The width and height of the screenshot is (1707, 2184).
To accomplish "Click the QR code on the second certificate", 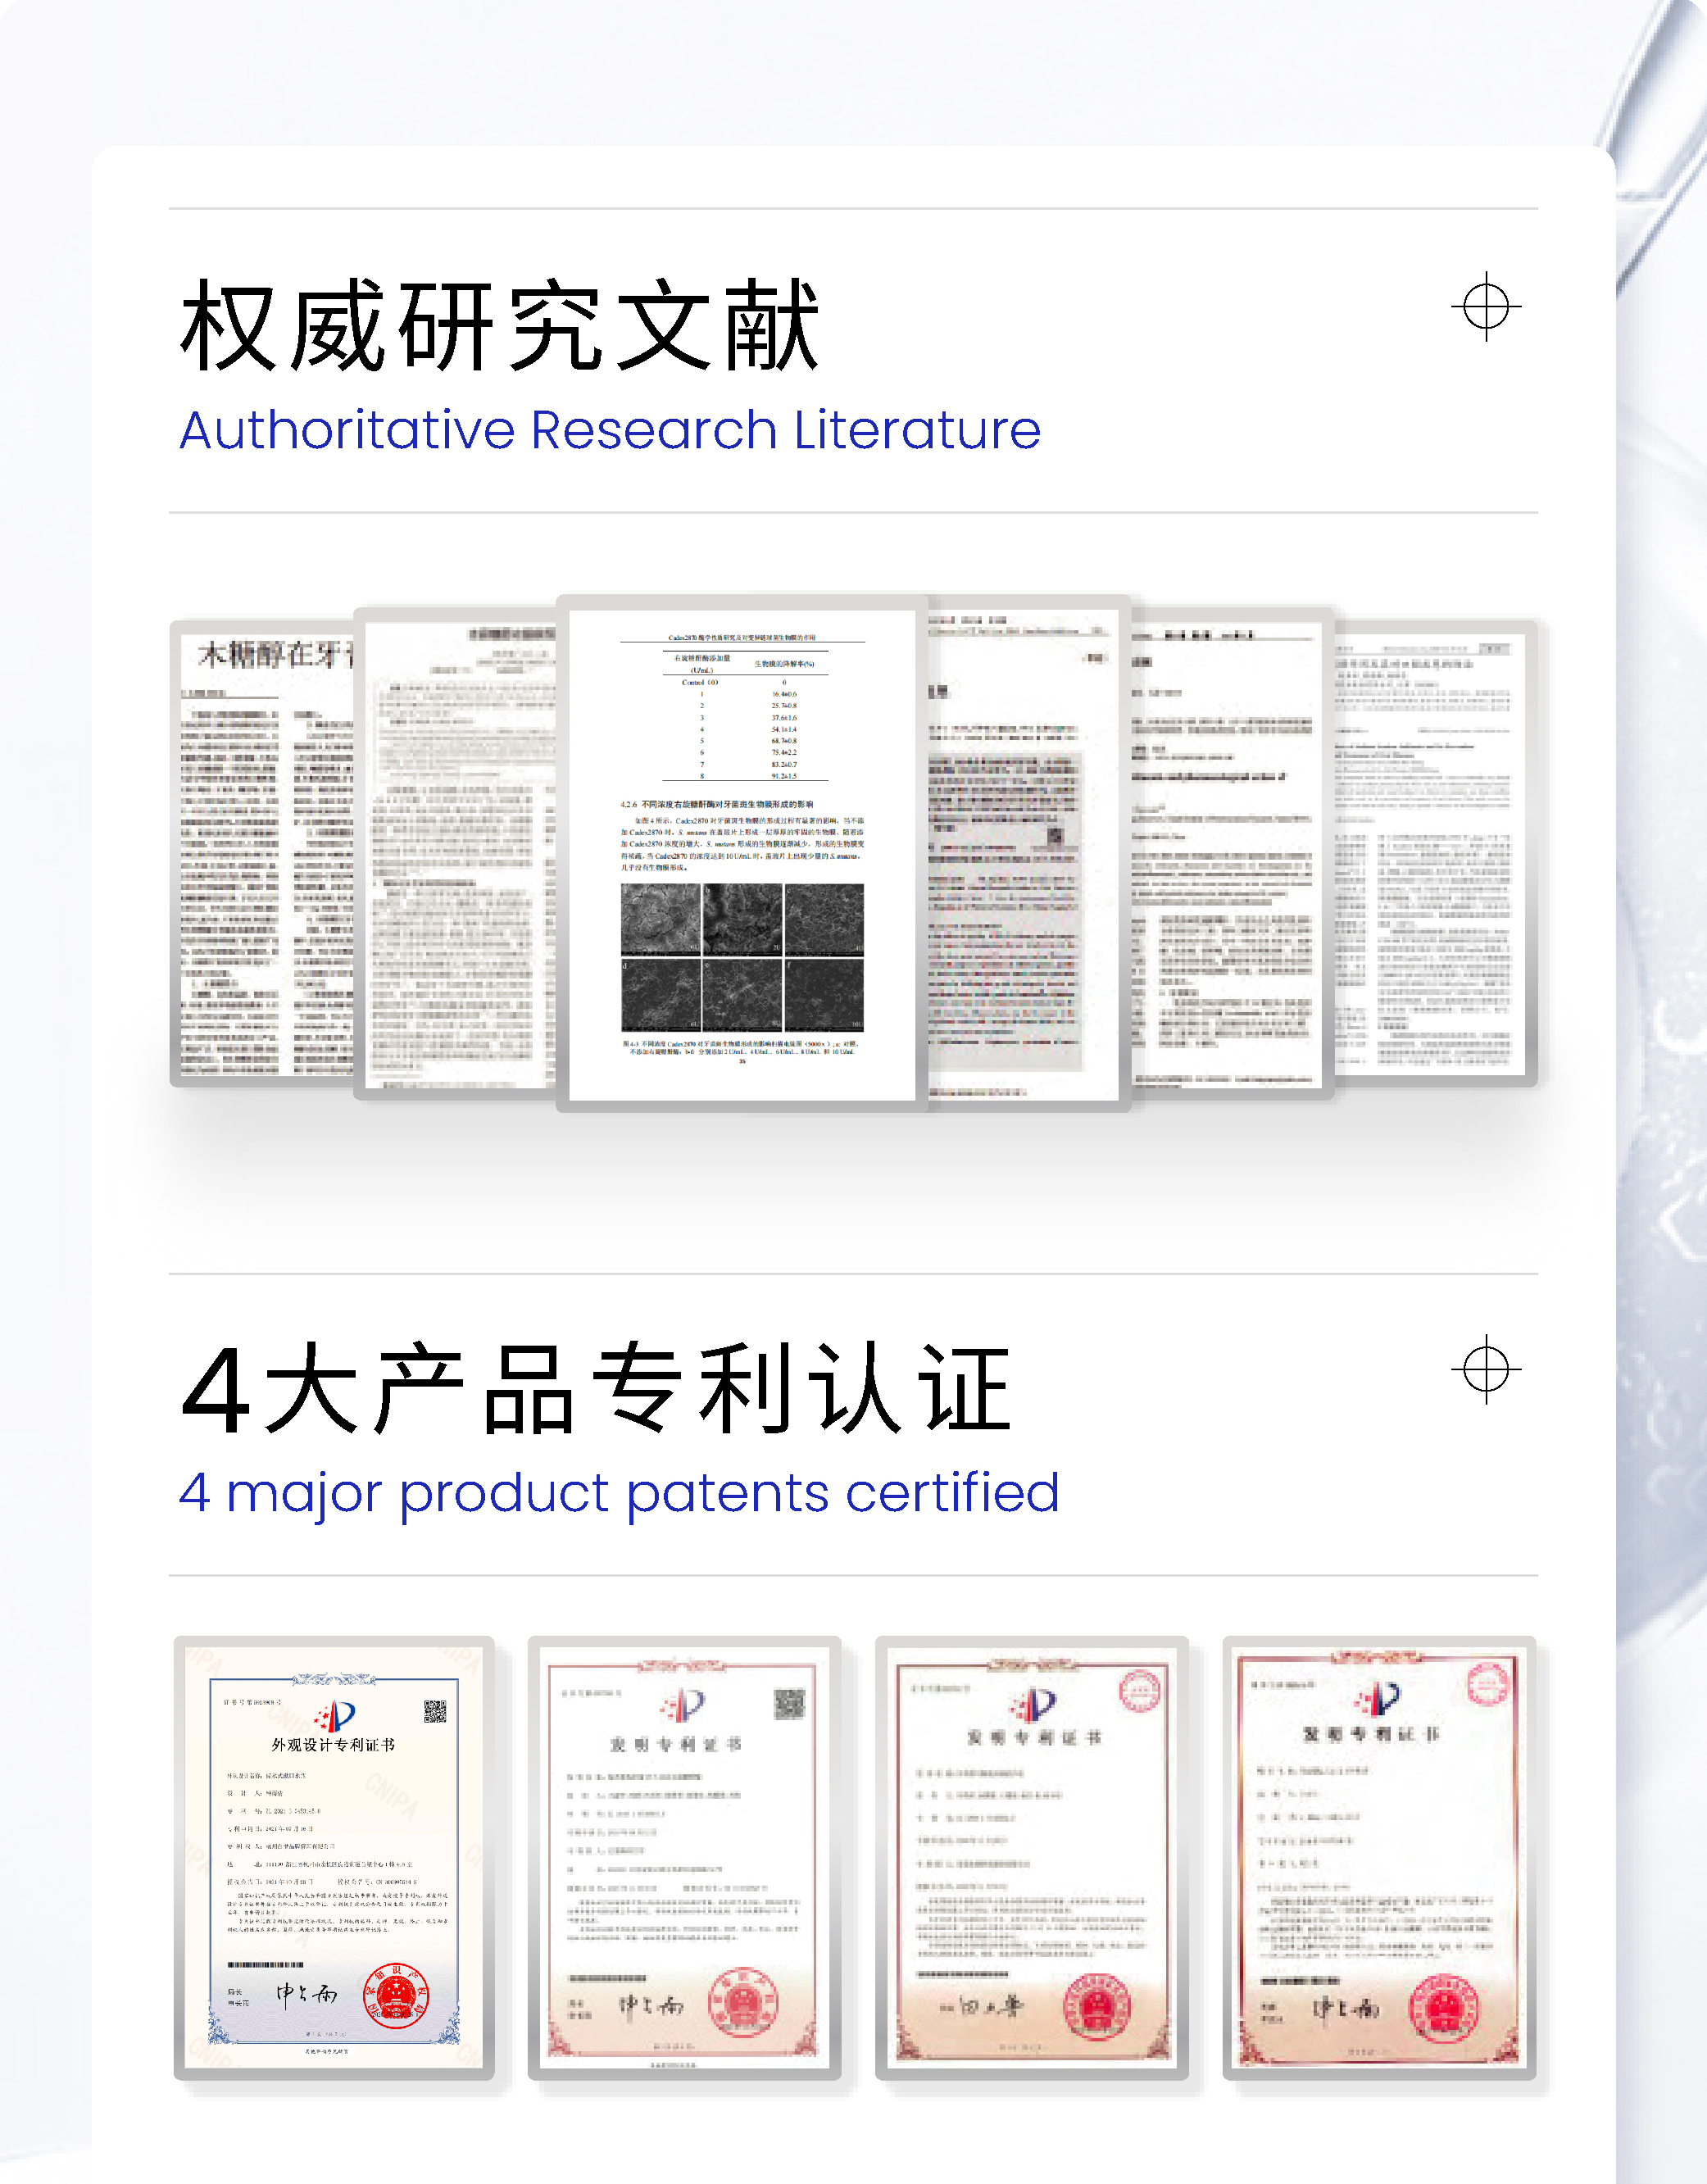I will tap(789, 1704).
